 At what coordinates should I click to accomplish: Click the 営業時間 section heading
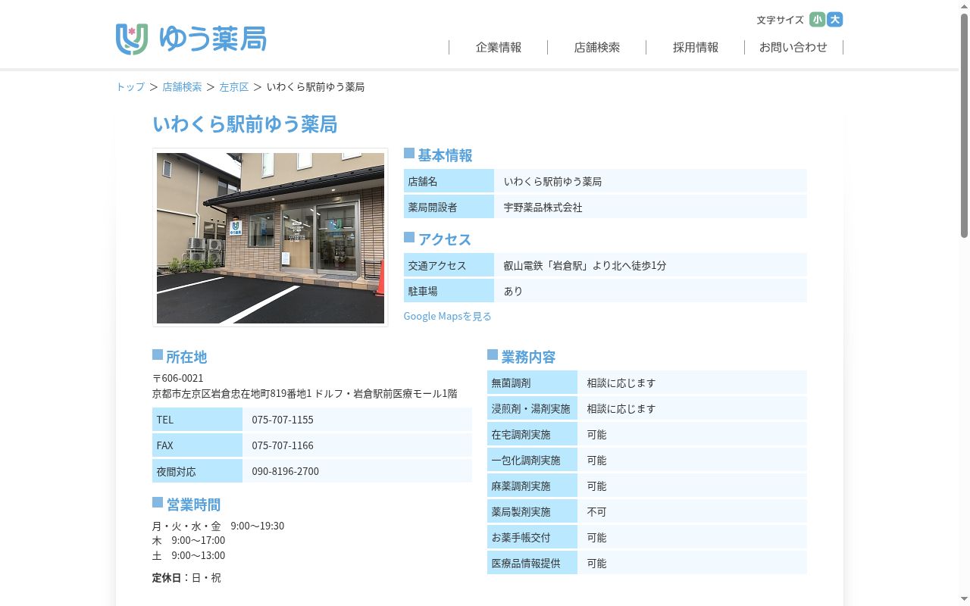(x=193, y=504)
